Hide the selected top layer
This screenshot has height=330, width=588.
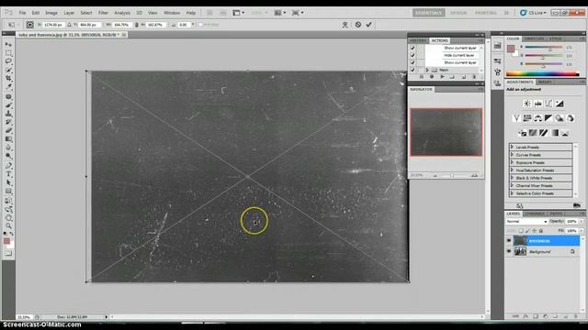[509, 240]
